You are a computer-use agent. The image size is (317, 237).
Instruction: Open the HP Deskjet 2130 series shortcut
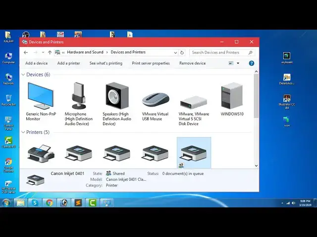click(8, 187)
